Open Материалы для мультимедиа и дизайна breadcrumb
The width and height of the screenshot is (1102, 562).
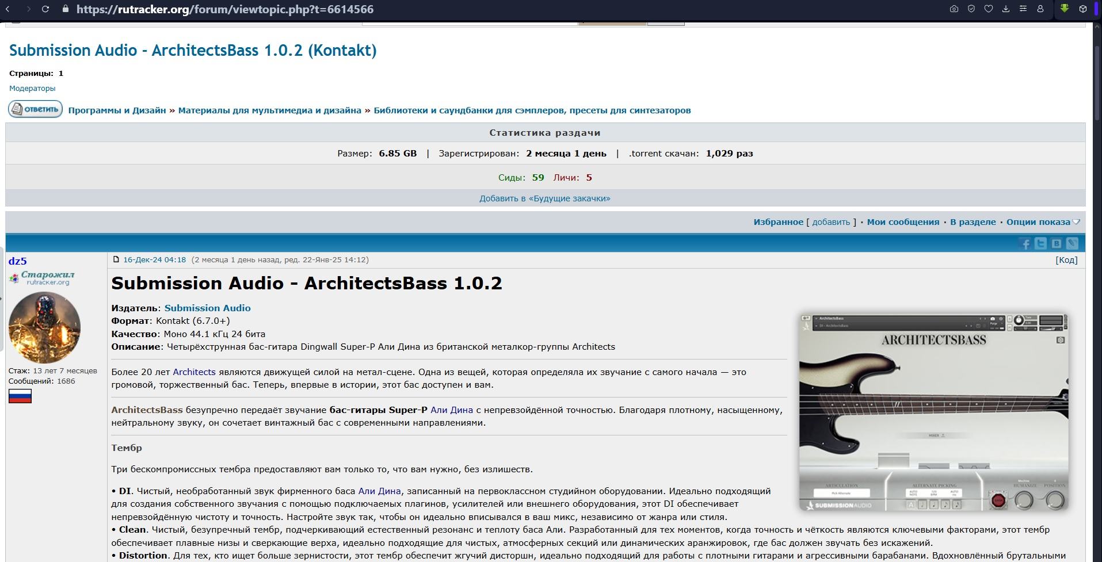click(x=270, y=110)
